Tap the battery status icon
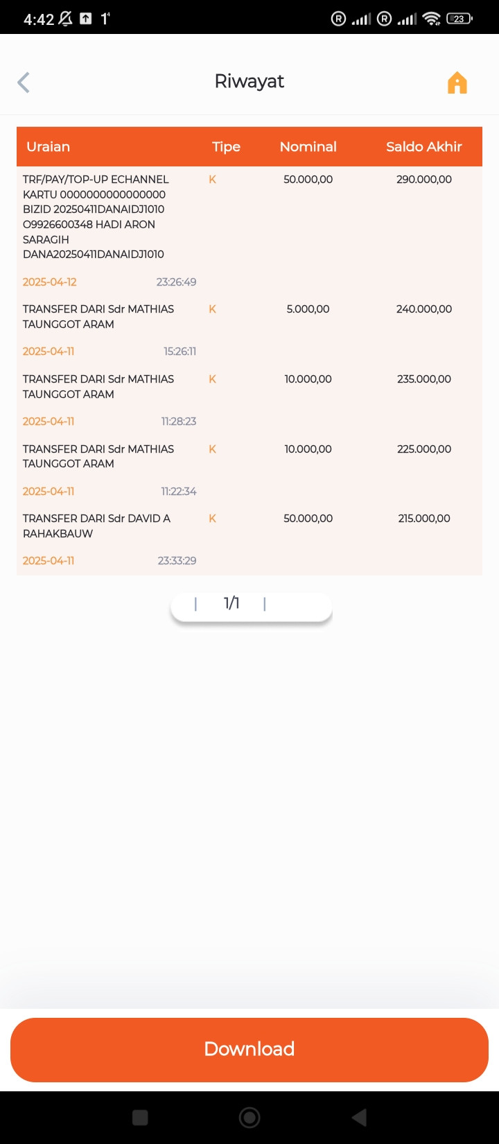 click(459, 19)
